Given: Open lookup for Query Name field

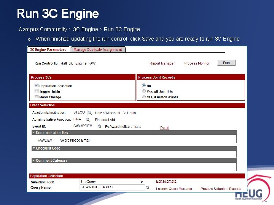Looking at the screenshot, I should click(148, 188).
